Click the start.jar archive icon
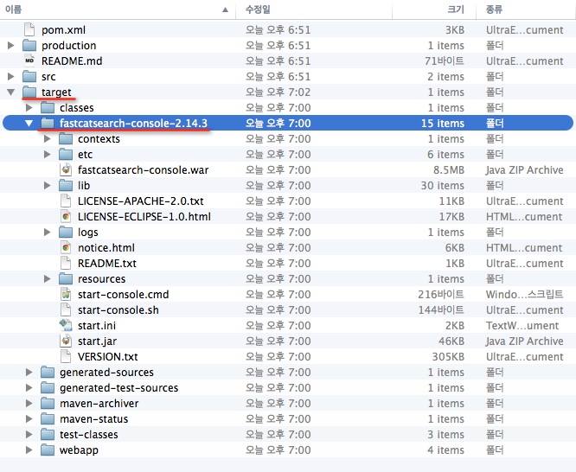The height and width of the screenshot is (472, 576). click(66, 341)
